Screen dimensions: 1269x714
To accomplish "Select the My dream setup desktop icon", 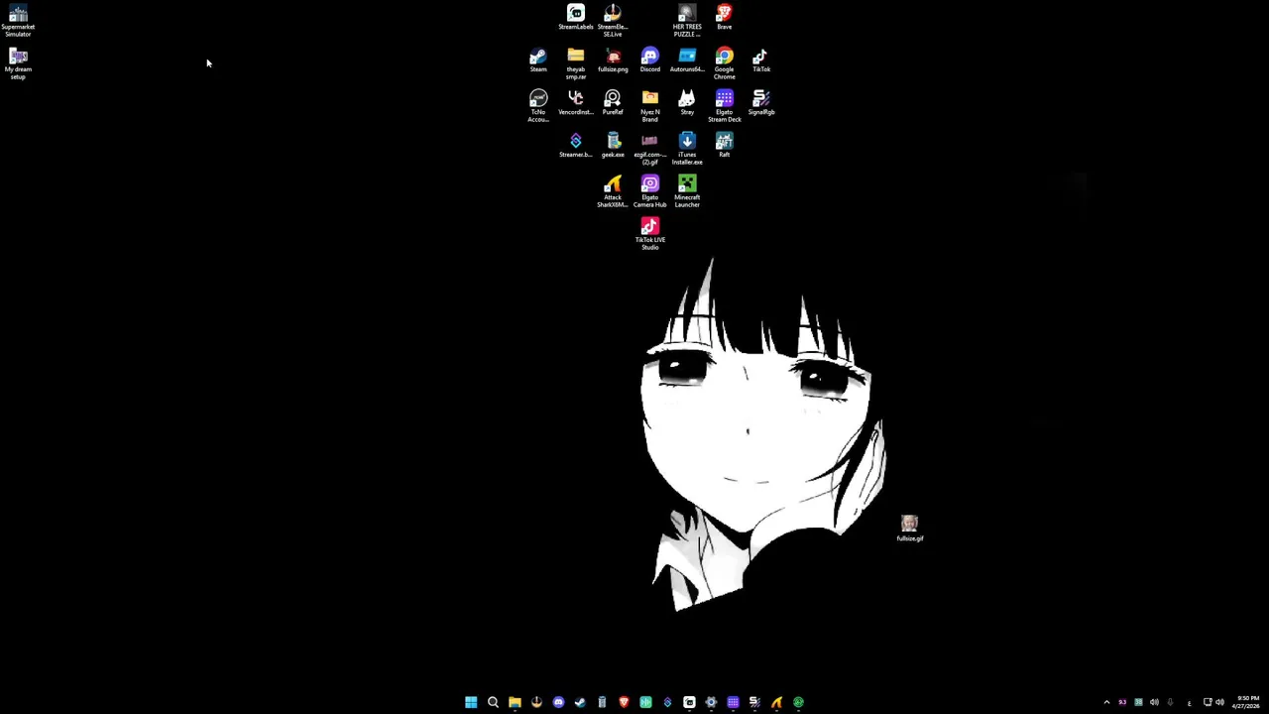I will pos(18,63).
